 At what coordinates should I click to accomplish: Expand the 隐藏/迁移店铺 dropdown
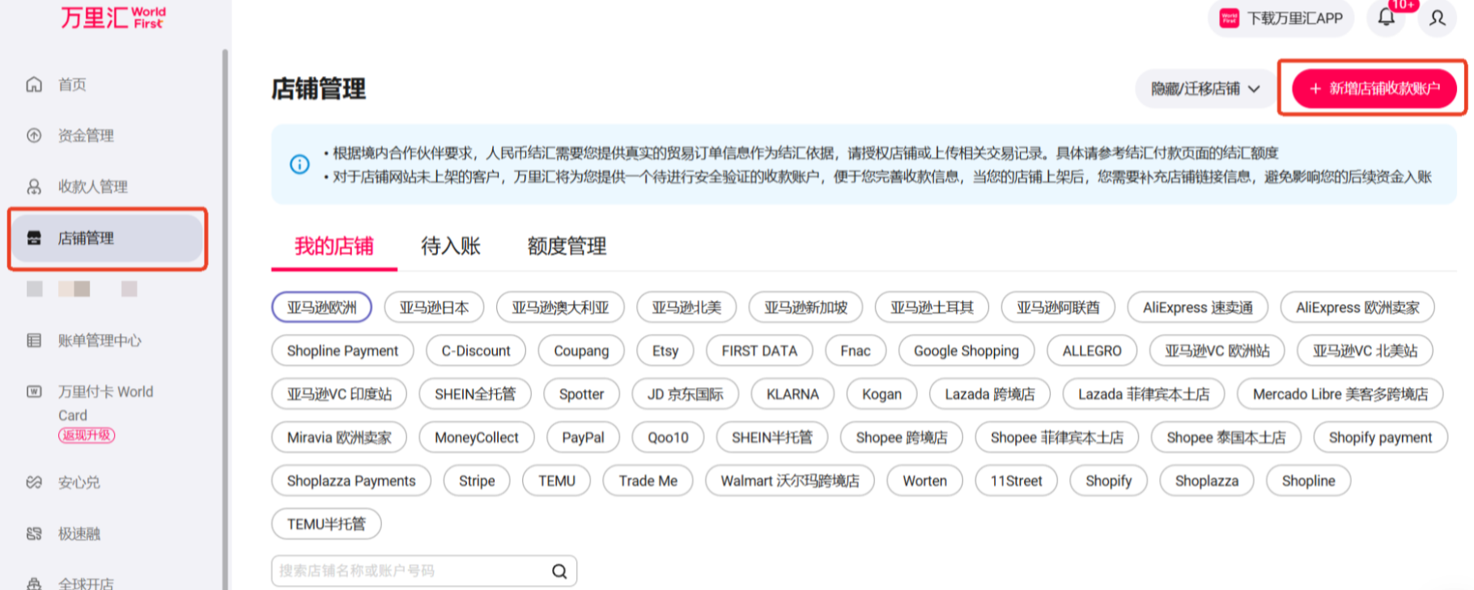(1205, 89)
